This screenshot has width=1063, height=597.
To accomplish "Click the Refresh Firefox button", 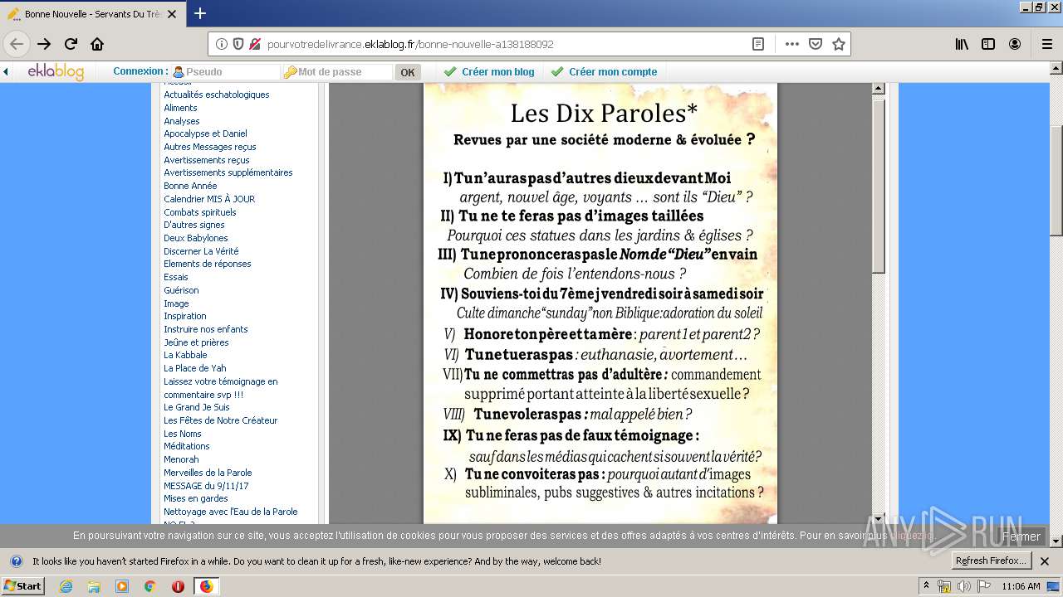I will tap(992, 561).
